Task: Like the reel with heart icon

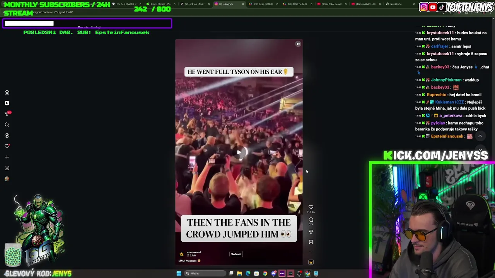Action: (x=311, y=207)
